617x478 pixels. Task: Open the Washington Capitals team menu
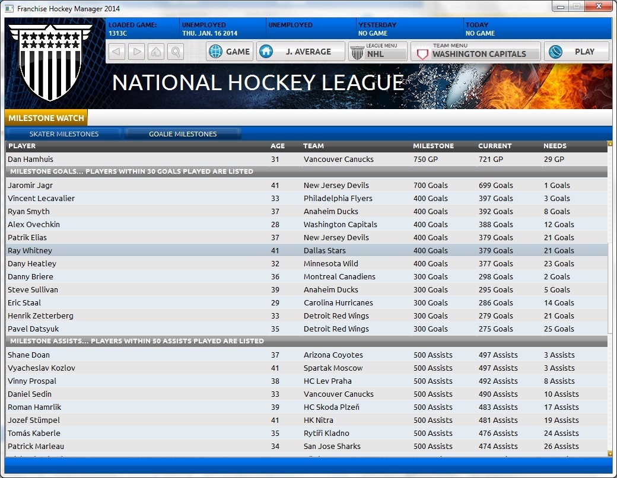pyautogui.click(x=476, y=52)
